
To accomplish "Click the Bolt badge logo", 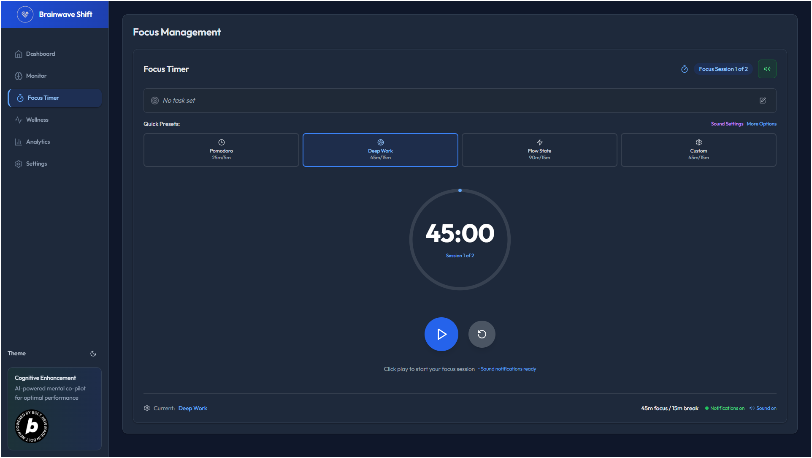I will [x=32, y=426].
